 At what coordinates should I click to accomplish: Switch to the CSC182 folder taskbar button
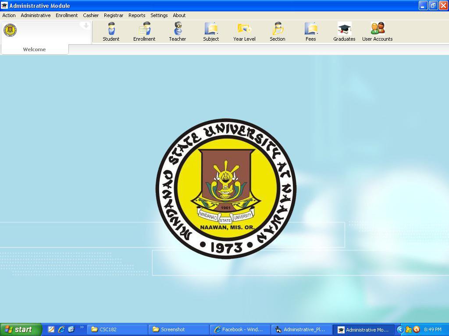tap(117, 329)
